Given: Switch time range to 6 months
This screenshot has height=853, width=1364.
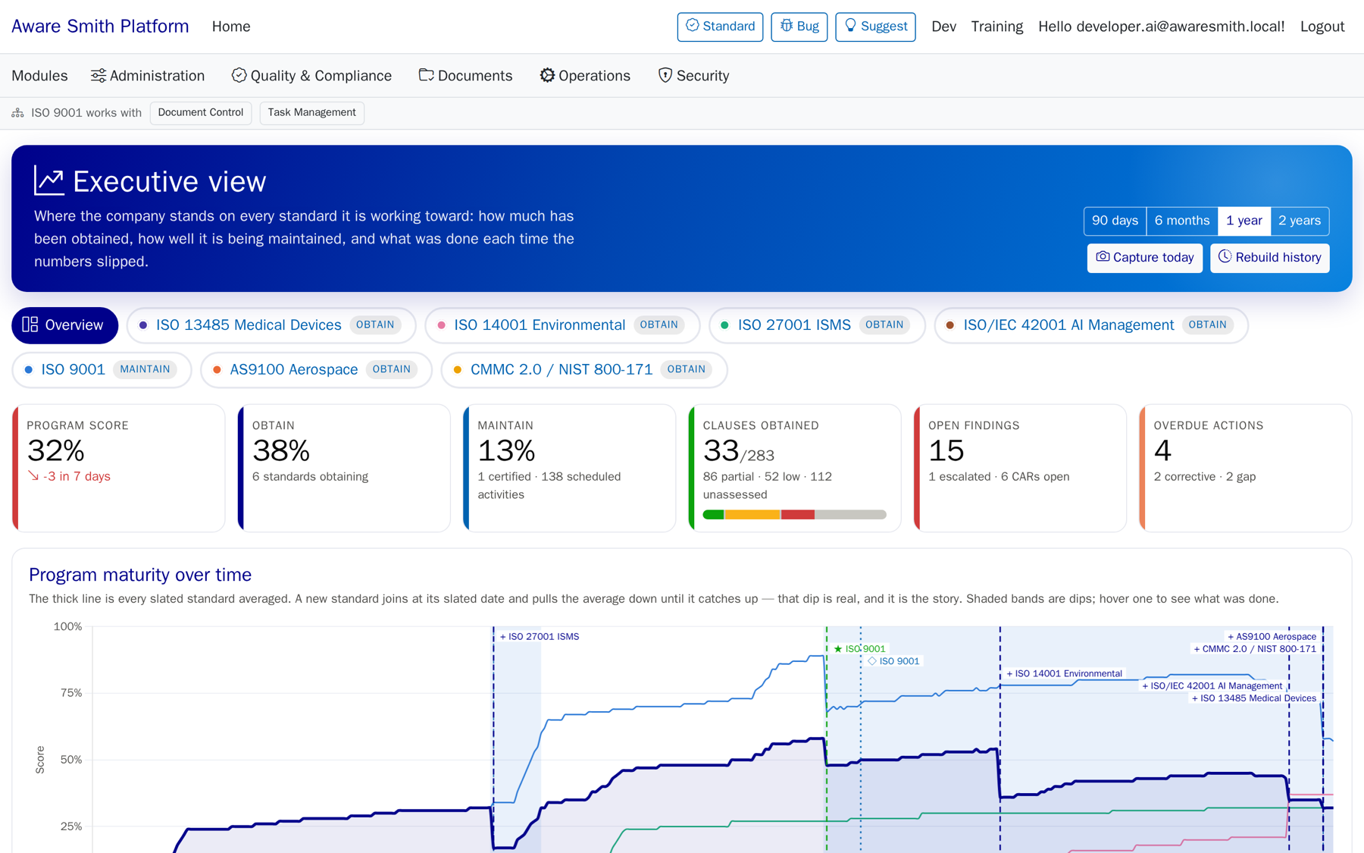Looking at the screenshot, I should (1182, 221).
